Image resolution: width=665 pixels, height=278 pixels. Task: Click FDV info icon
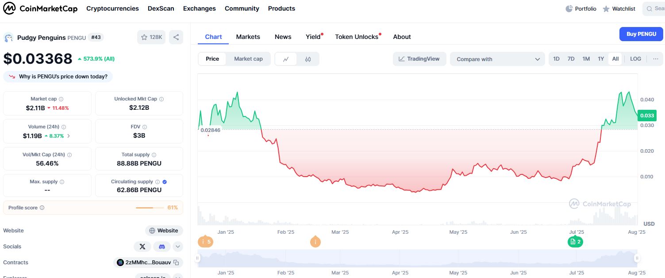pyautogui.click(x=145, y=127)
